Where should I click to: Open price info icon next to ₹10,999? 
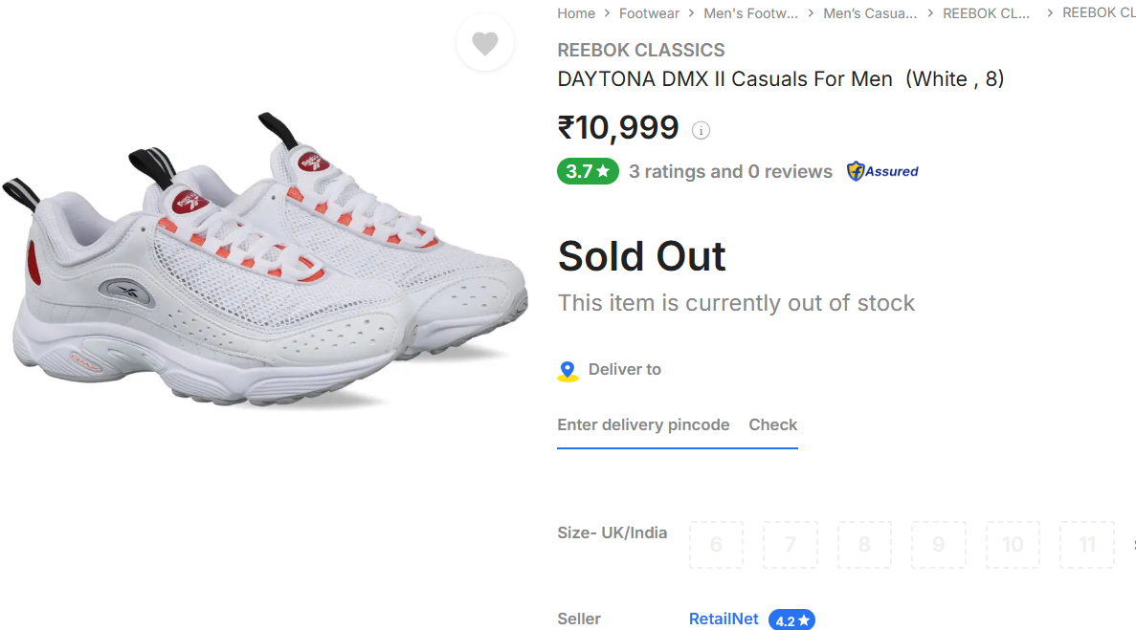click(701, 131)
